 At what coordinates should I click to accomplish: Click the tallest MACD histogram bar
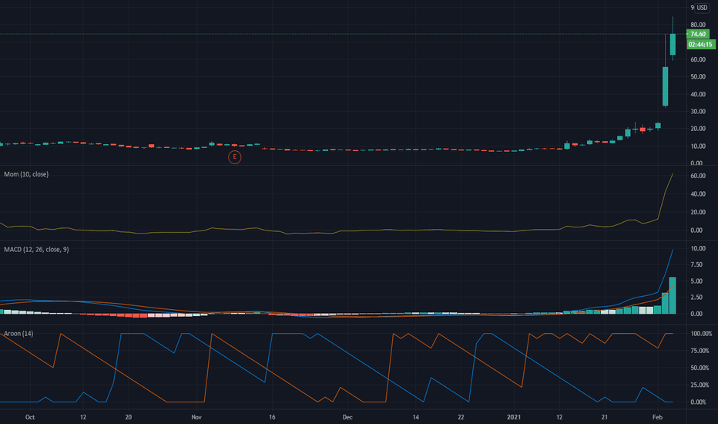point(673,296)
